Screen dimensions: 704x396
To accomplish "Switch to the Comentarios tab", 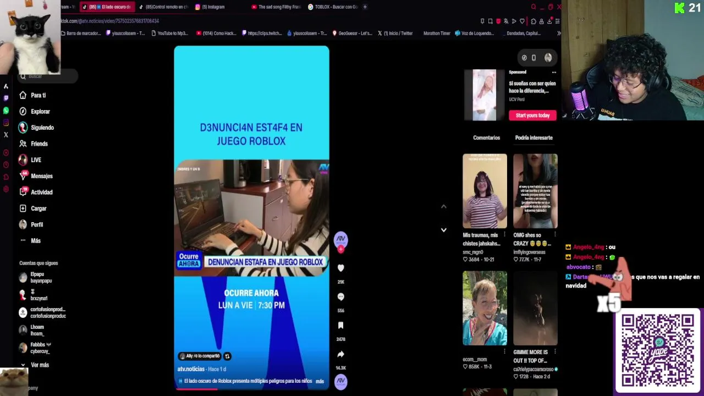I will click(486, 137).
